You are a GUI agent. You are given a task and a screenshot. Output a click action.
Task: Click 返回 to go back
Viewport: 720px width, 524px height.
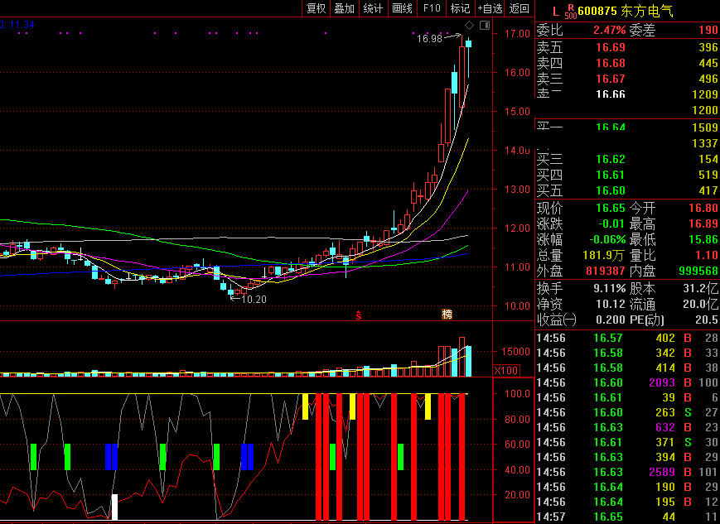point(519,8)
